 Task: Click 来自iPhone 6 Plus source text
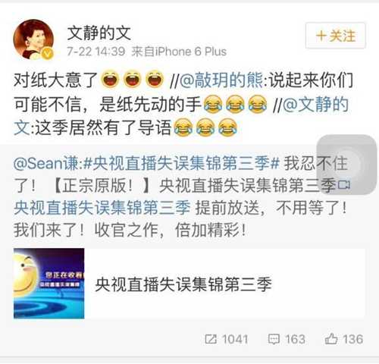tap(179, 52)
